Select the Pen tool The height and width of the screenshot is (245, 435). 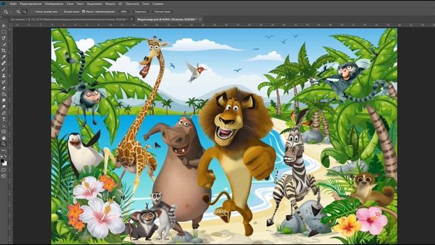click(x=3, y=113)
